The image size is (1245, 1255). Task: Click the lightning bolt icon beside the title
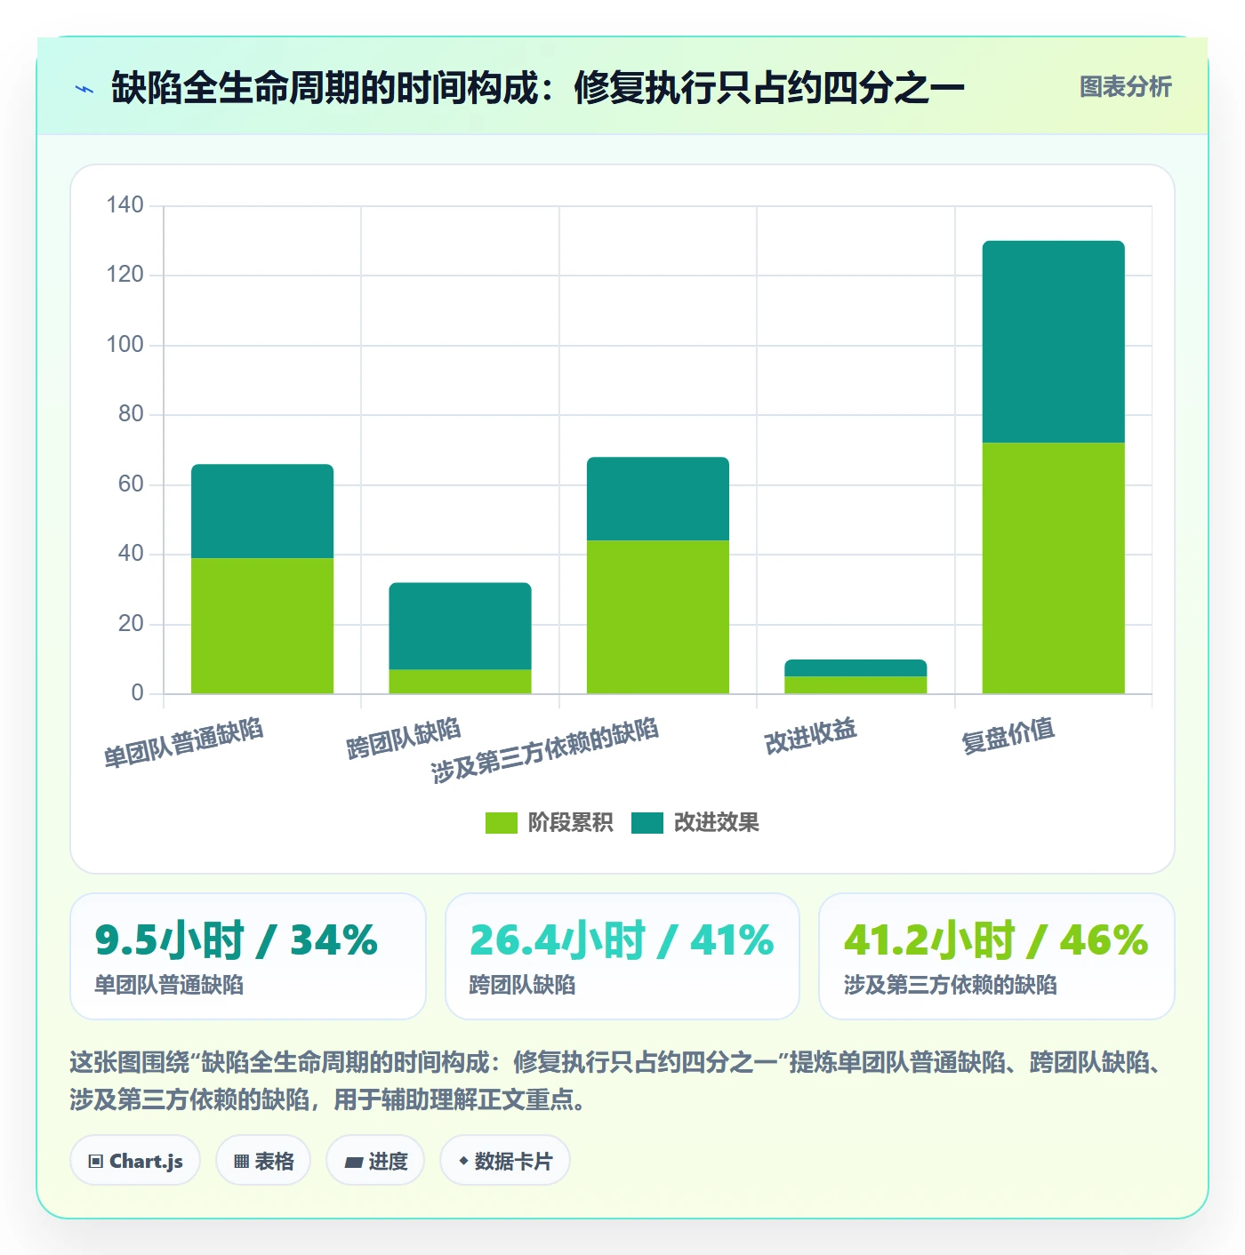coord(84,89)
